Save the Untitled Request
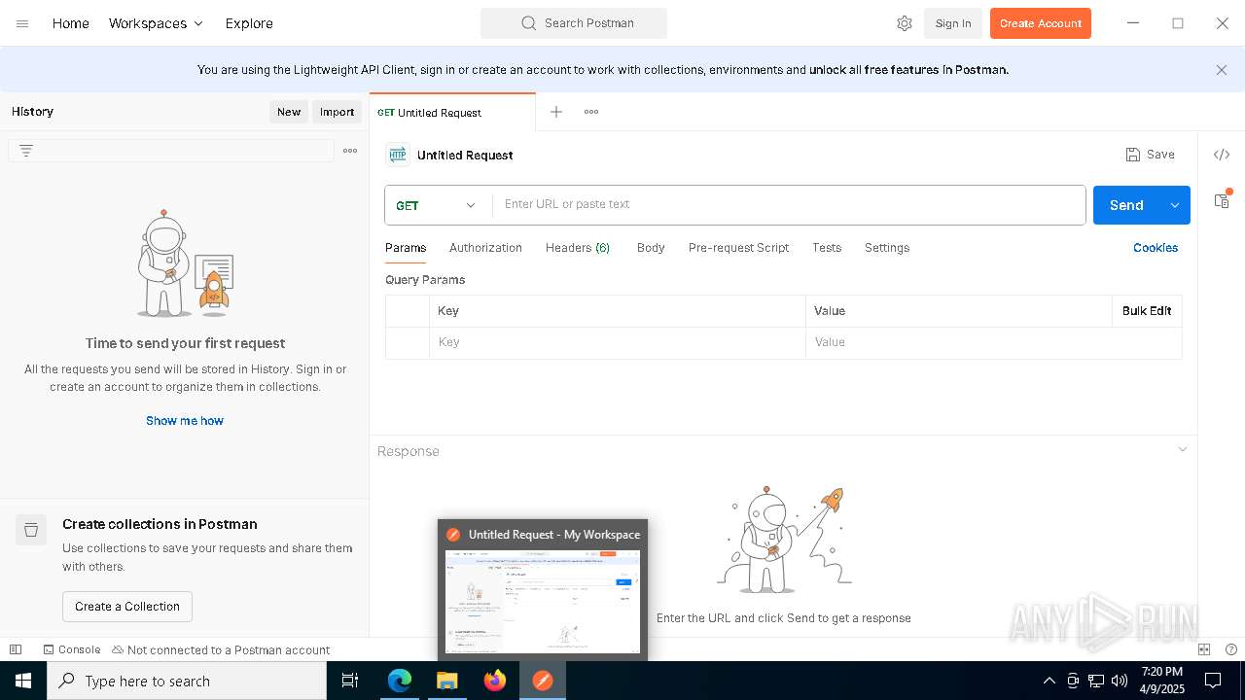Screen dimensions: 1245x700 click(1150, 155)
